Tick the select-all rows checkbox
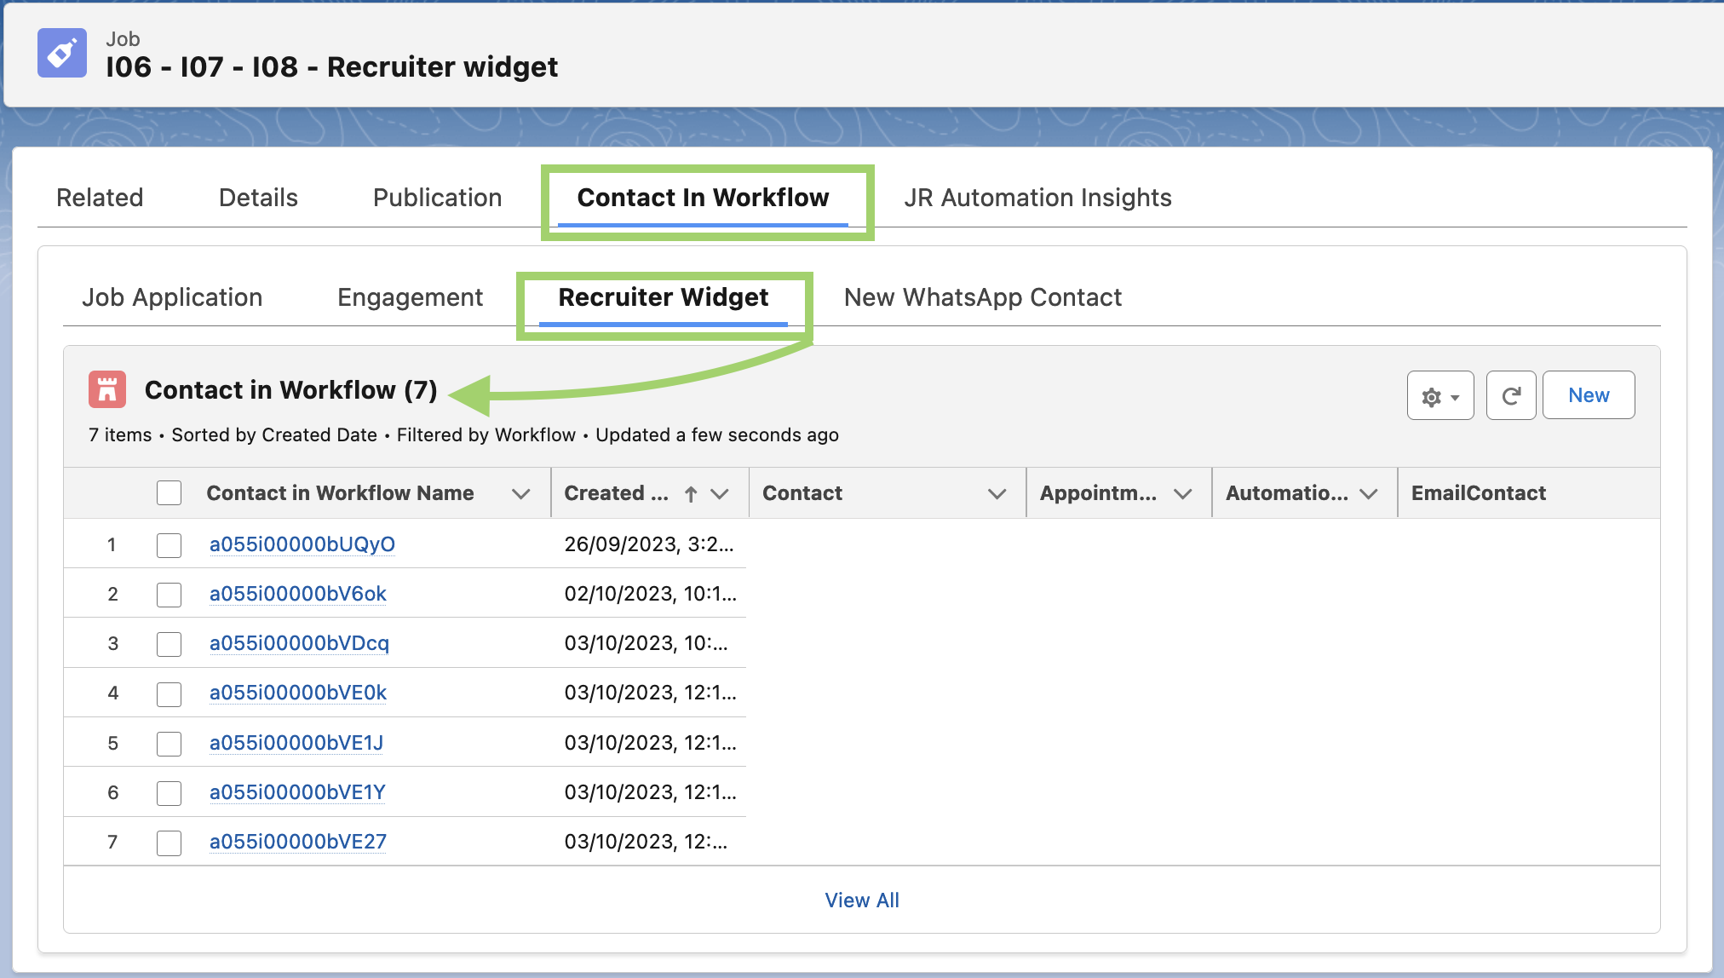Viewport: 1724px width, 978px height. (x=169, y=493)
